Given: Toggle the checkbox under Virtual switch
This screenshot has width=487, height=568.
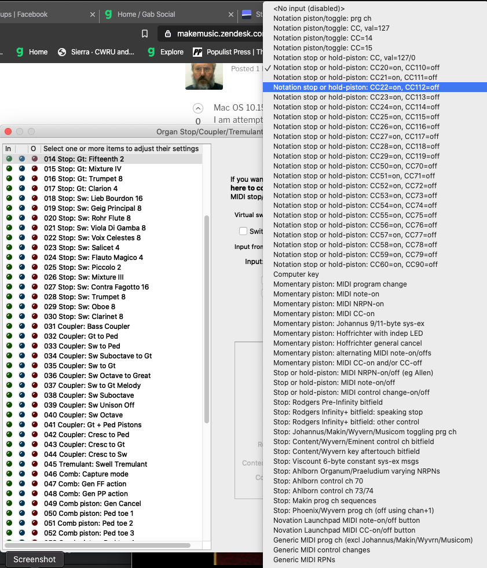Looking at the screenshot, I should pyautogui.click(x=243, y=231).
